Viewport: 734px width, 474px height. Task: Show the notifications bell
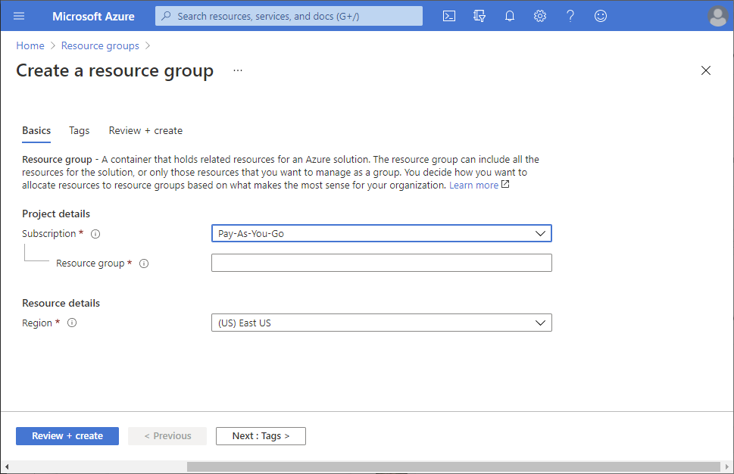510,16
